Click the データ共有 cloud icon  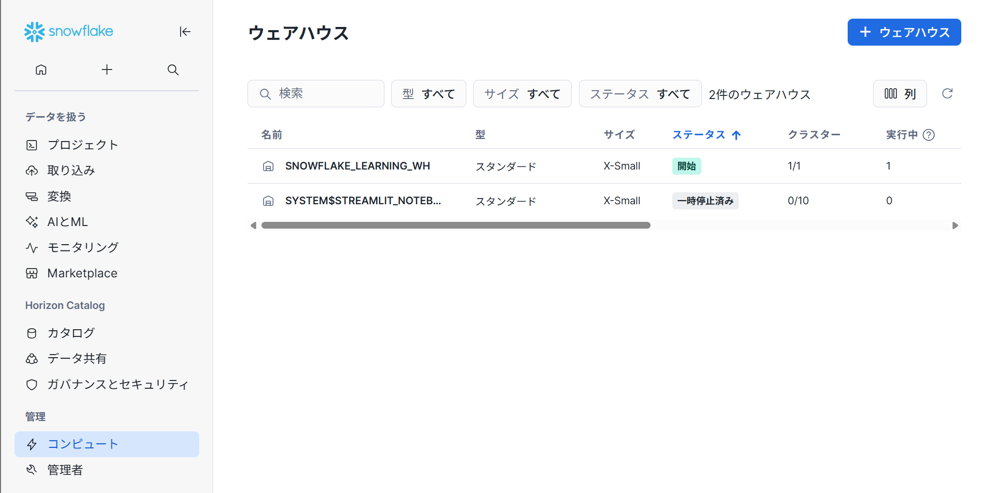tap(32, 359)
